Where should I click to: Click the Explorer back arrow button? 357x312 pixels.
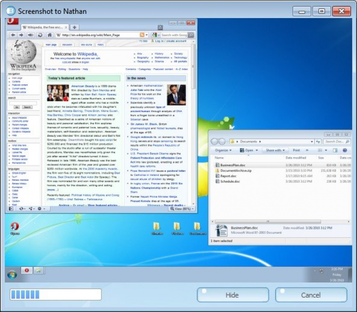point(214,141)
